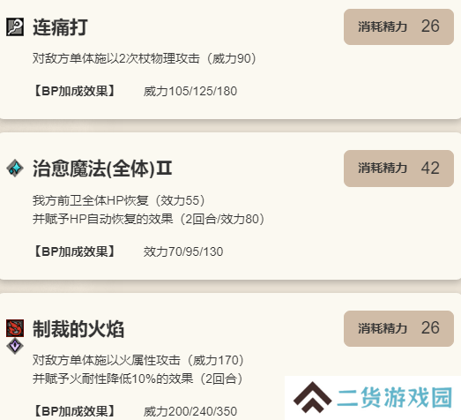
Task: Open the 二货游戏园 watermark link
Action: click(x=395, y=398)
